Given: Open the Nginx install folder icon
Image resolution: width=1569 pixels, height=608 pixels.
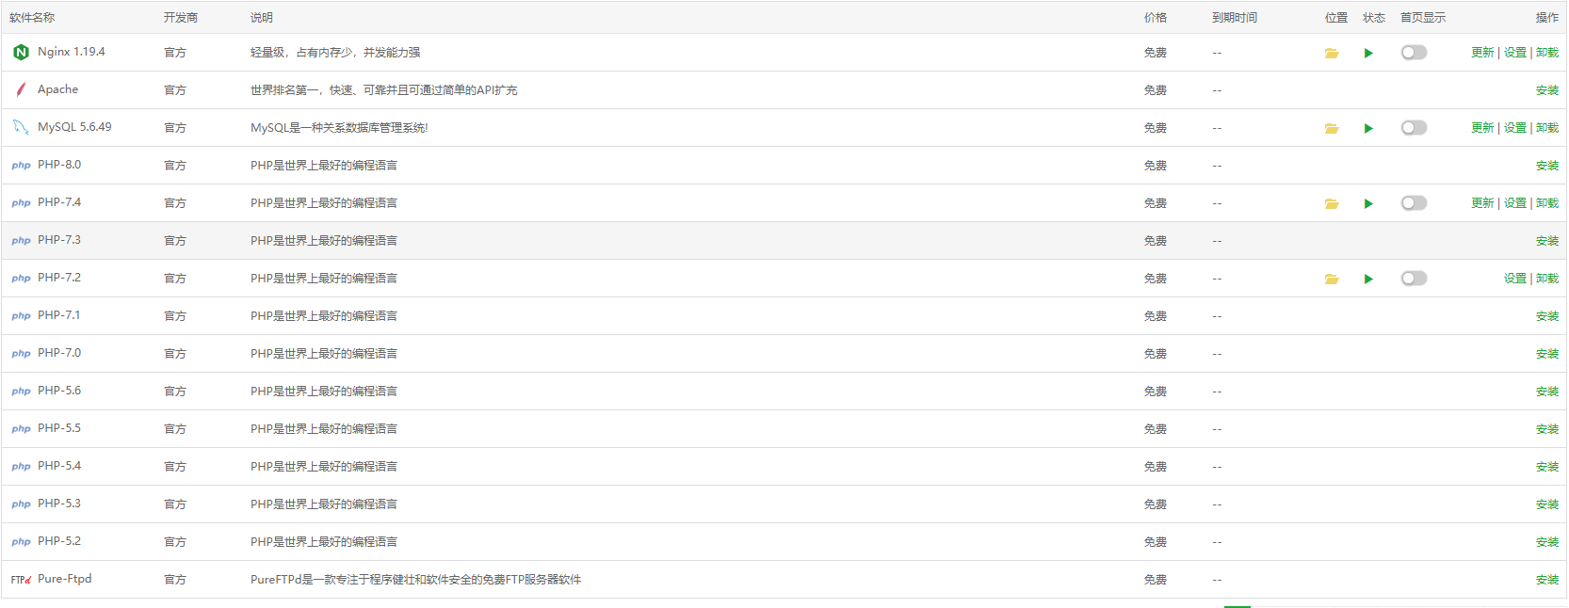Looking at the screenshot, I should click(1332, 53).
